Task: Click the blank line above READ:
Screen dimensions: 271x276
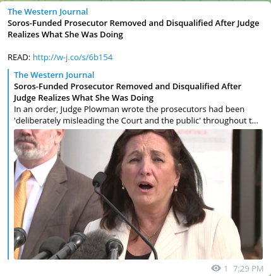Action: 135,46
